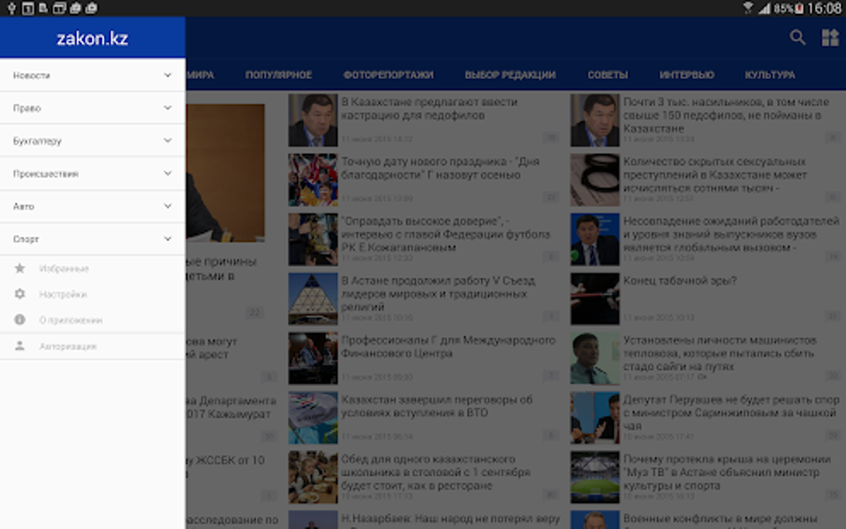This screenshot has width=846, height=529.
Task: Select Авторизация menu label
Action: [68, 347]
